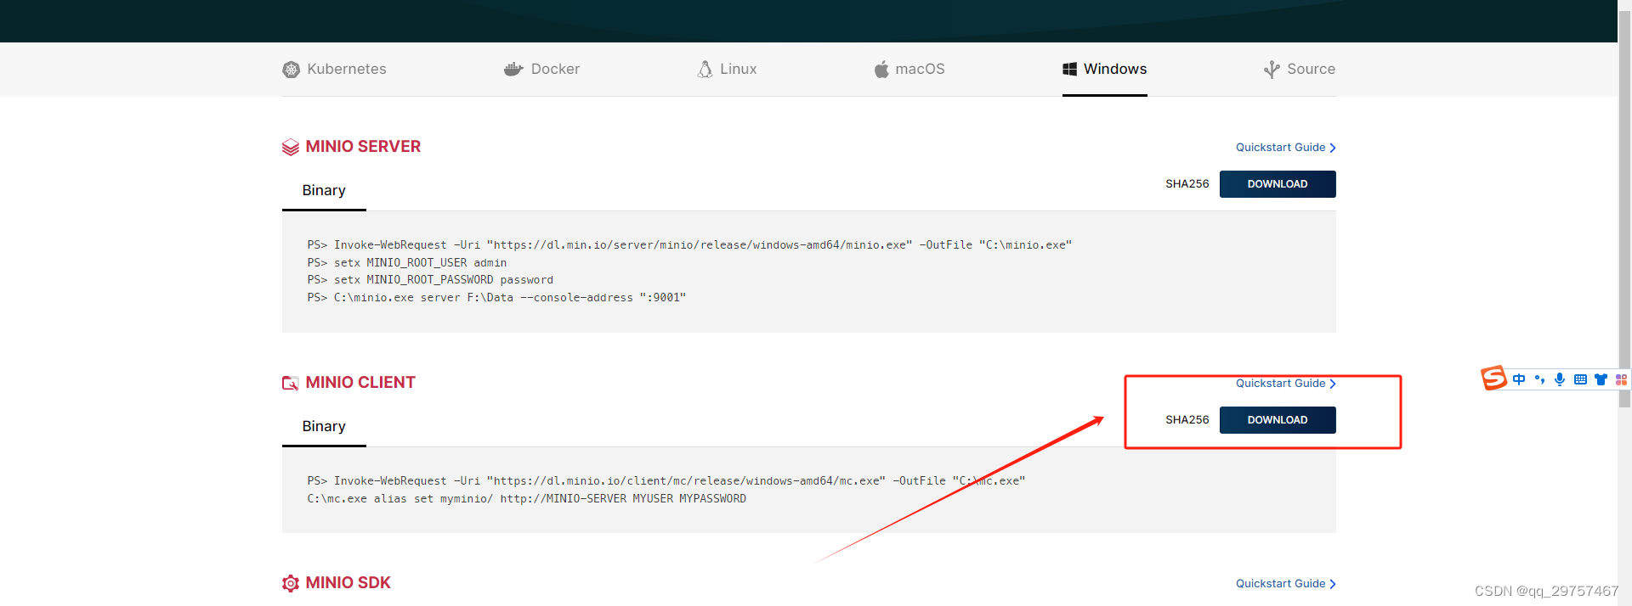Click the MINIO SERVER heading
This screenshot has width=1632, height=606.
363,147
